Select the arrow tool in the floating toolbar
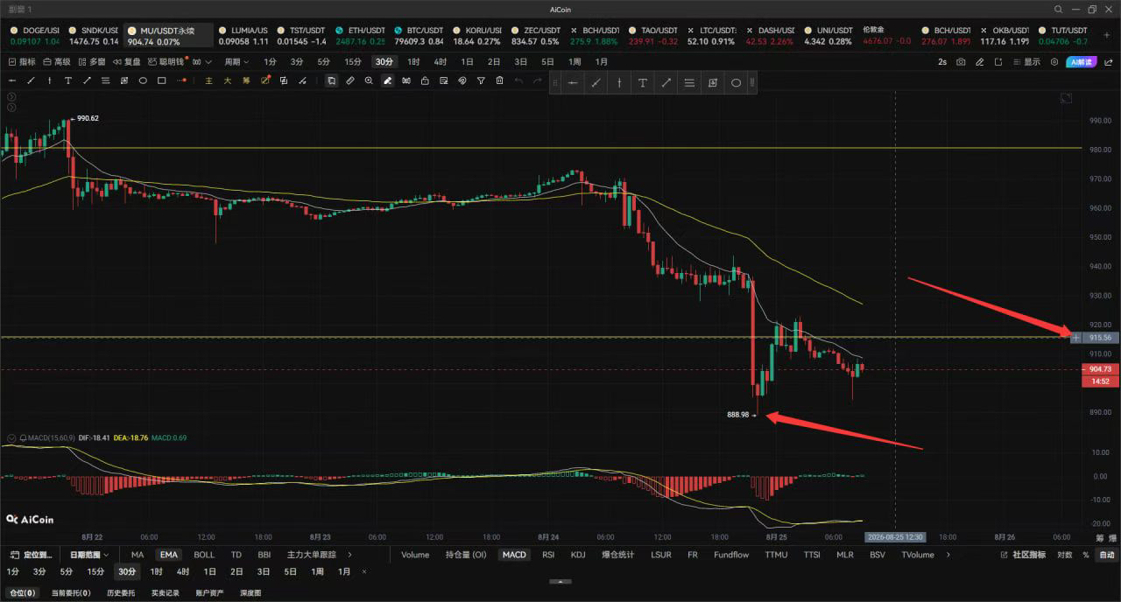The width and height of the screenshot is (1121, 602). (666, 83)
